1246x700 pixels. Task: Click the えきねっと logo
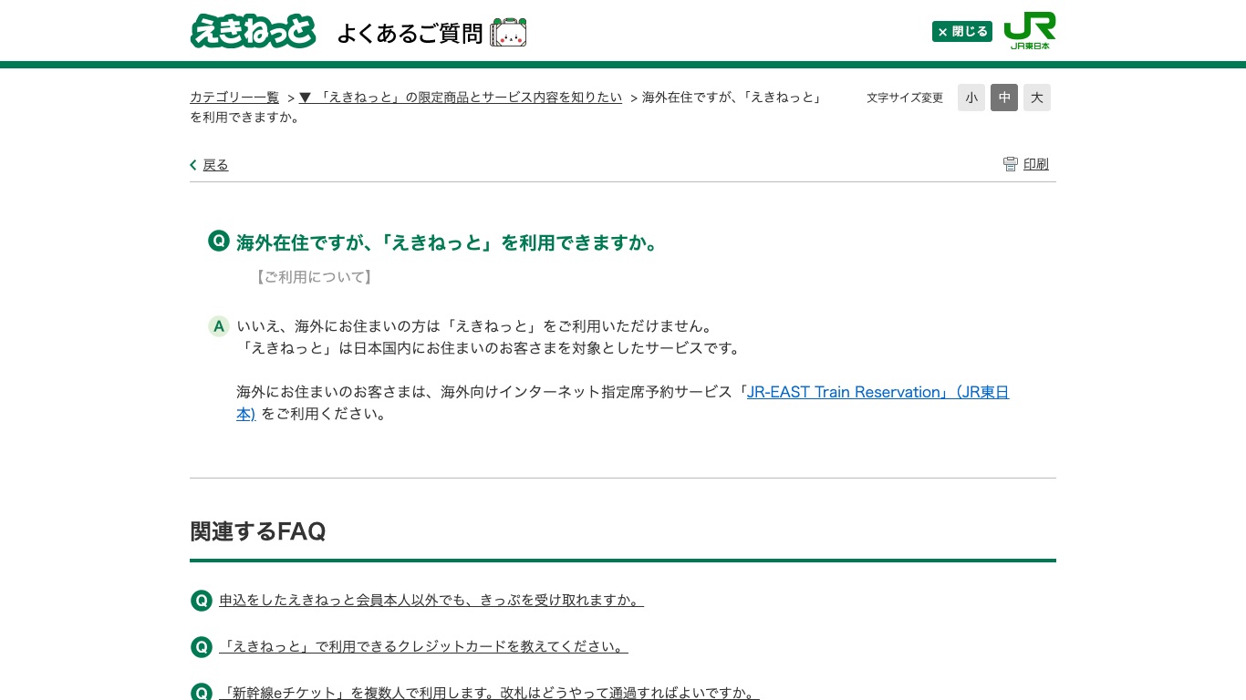(x=253, y=31)
